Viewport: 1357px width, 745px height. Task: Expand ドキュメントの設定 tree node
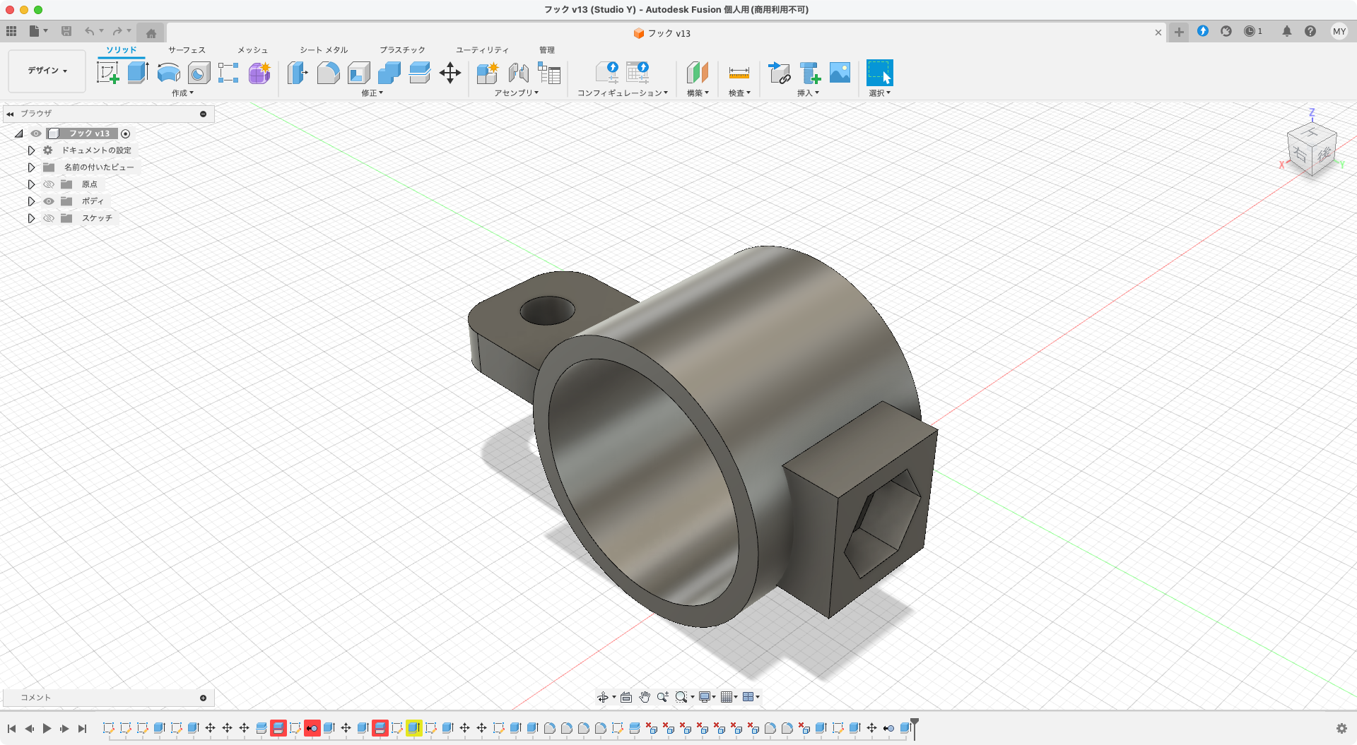pyautogui.click(x=31, y=150)
